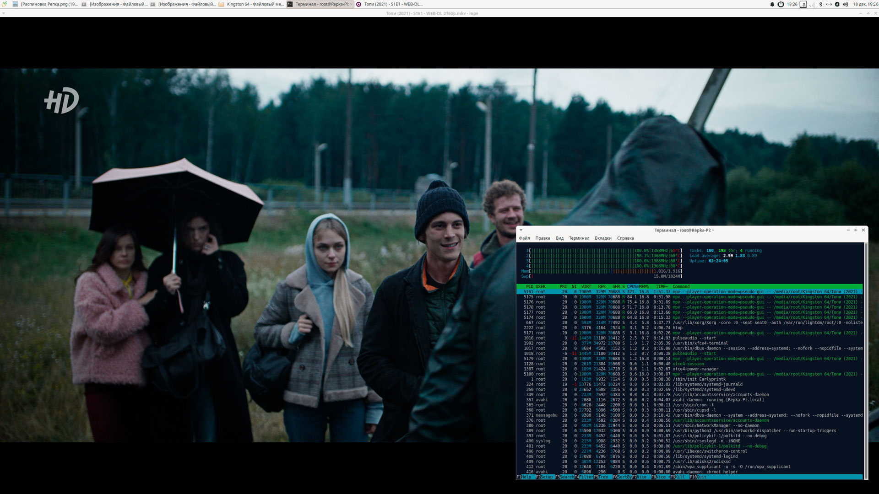Viewport: 879px width, 494px height.
Task: Click the Bluetooth tray icon
Action: 820,4
